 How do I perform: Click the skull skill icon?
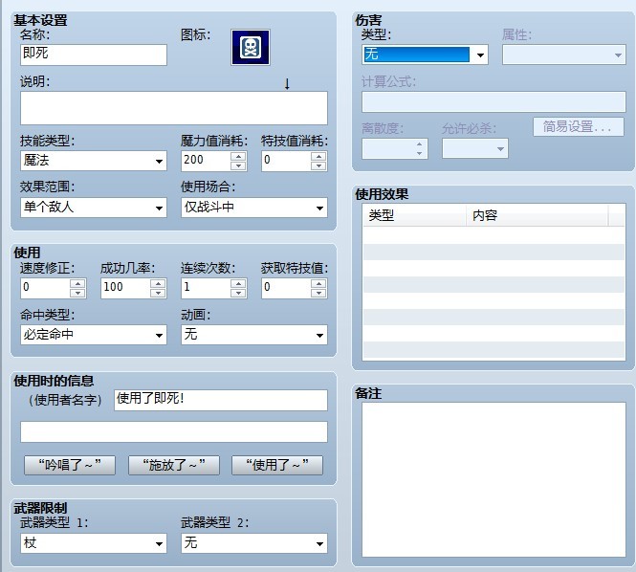tap(251, 47)
